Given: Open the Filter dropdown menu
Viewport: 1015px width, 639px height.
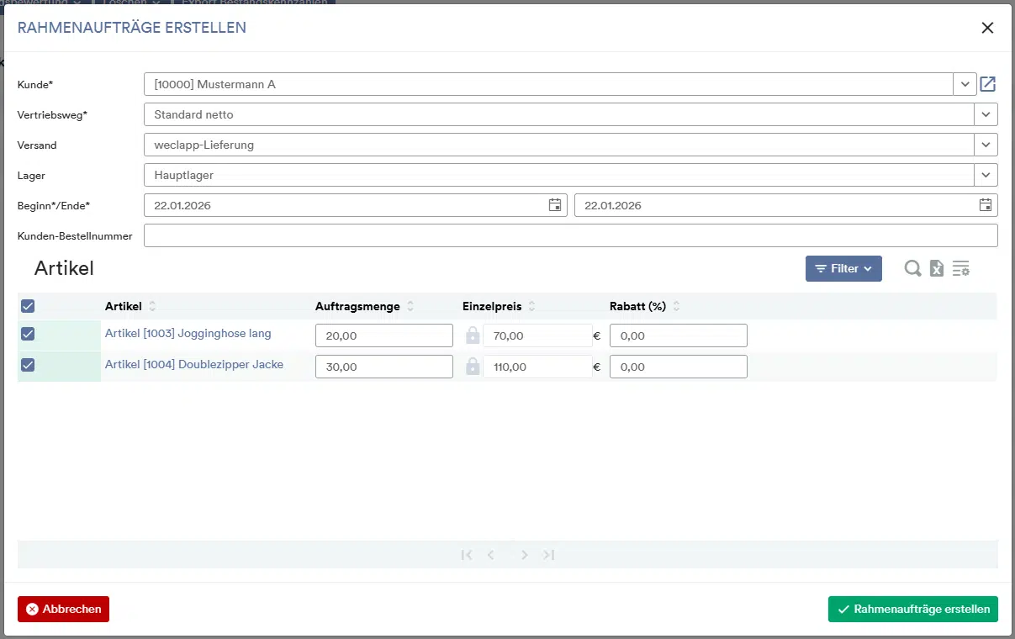Looking at the screenshot, I should pos(843,268).
